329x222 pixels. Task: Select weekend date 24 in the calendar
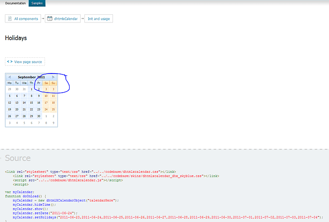point(46,109)
